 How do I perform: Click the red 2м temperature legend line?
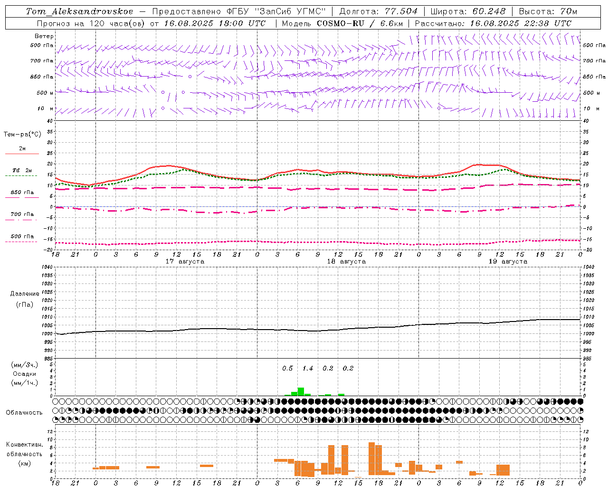(x=22, y=154)
